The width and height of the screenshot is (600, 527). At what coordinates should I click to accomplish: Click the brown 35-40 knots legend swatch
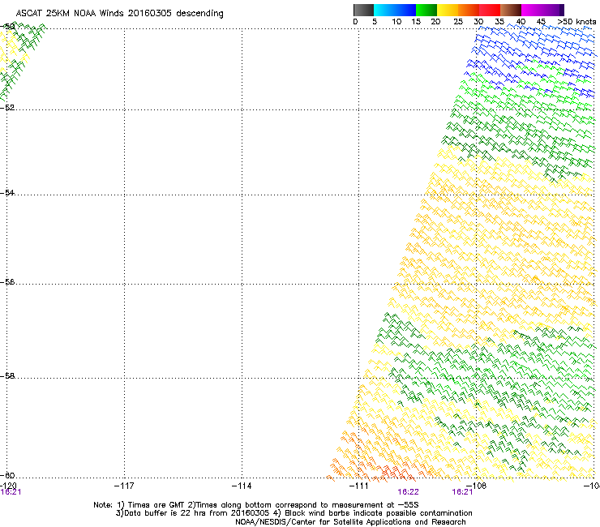pos(511,10)
